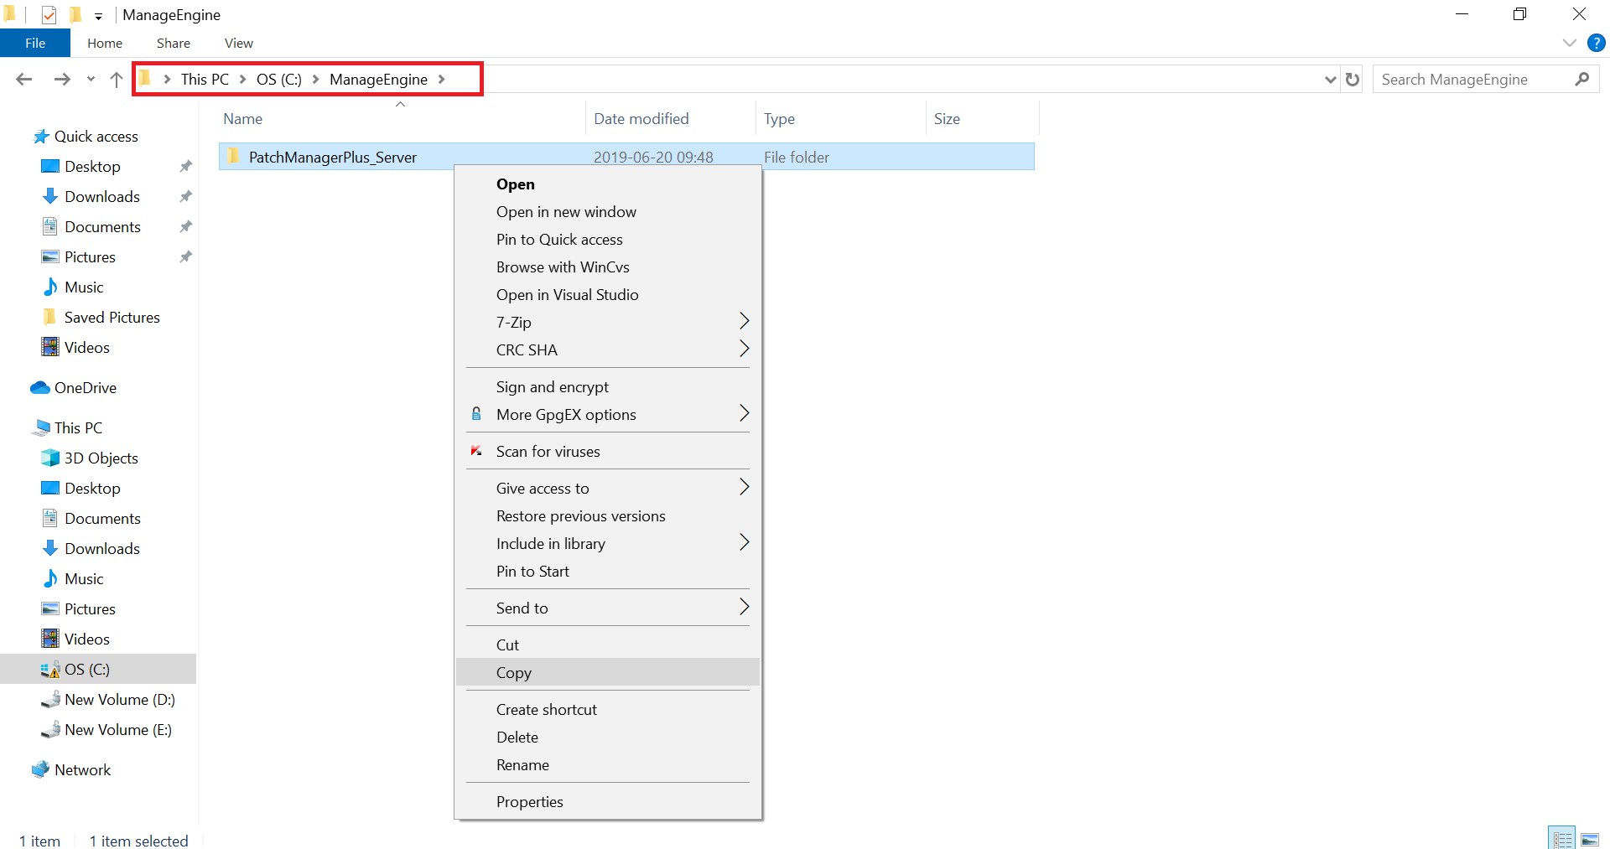Click the Properties quick access toolbar icon
Viewport: 1610px width, 849px height.
(49, 14)
